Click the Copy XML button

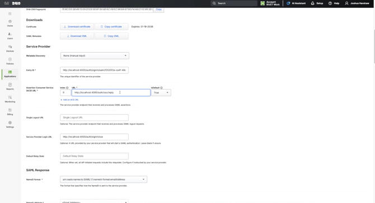pyautogui.click(x=111, y=36)
